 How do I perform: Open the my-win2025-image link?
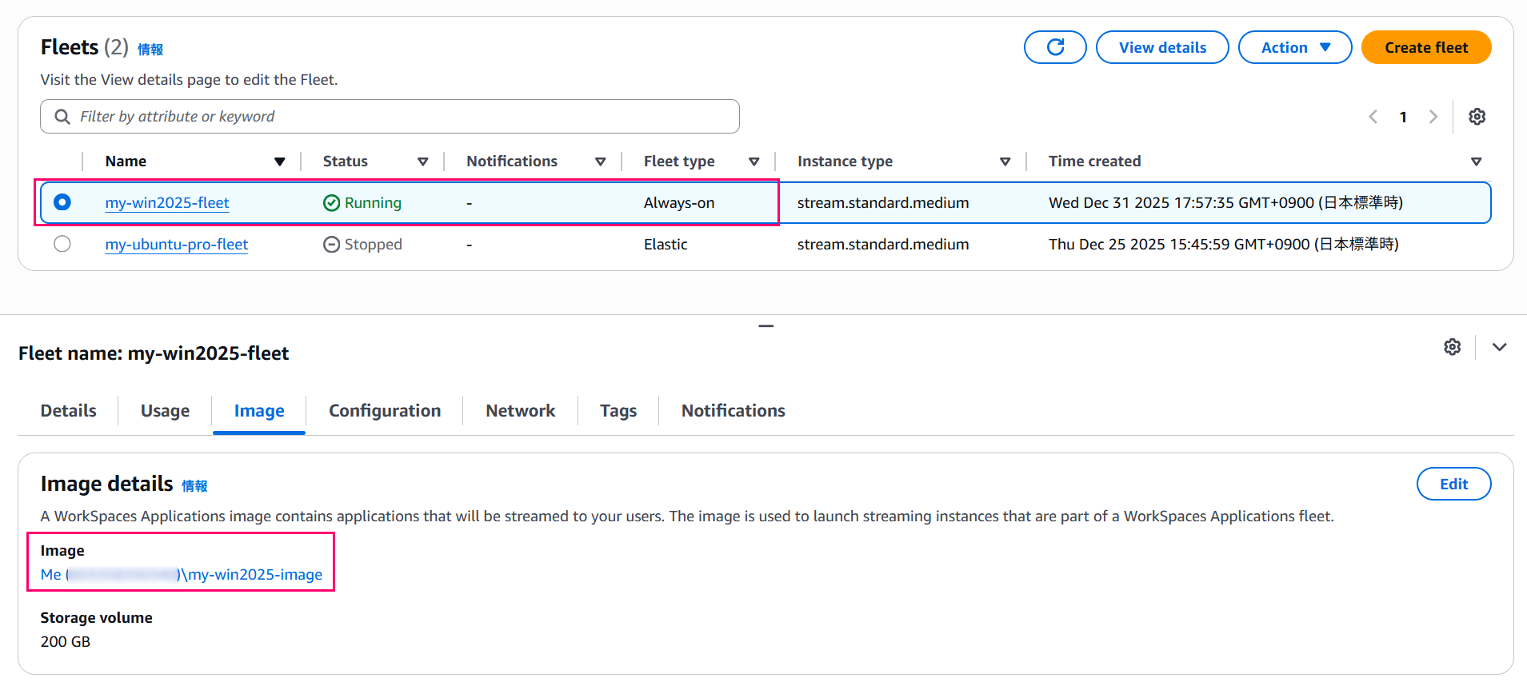[182, 575]
